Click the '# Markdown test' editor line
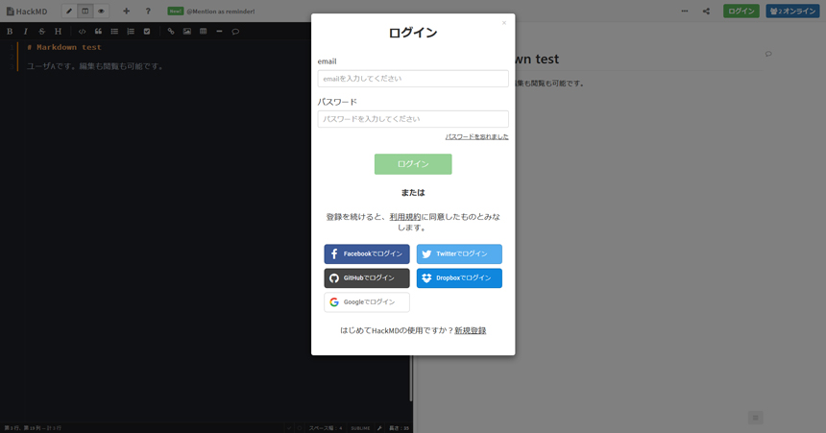Viewport: 826px width, 433px height. tap(64, 47)
